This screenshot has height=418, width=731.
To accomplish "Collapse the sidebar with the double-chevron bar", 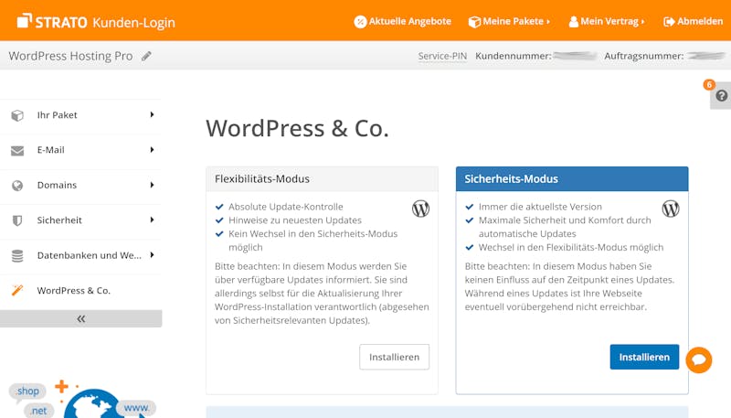I will (80, 318).
